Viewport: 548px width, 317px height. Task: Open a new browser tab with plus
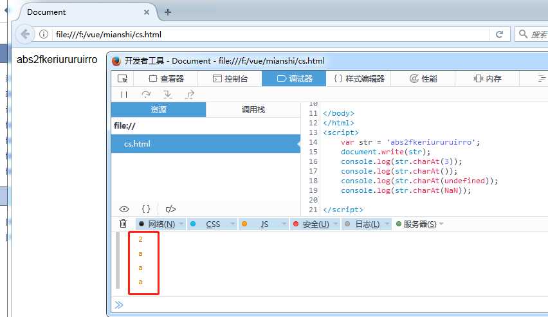[168, 12]
